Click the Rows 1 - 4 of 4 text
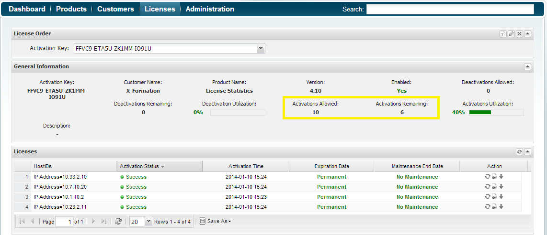The image size is (547, 235). [172, 222]
